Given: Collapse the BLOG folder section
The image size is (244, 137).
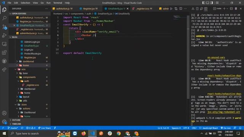Looking at the screenshot, I should click(30, 37).
